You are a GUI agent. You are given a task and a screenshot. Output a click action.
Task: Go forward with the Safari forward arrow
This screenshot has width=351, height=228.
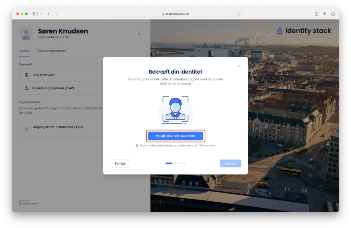click(56, 14)
